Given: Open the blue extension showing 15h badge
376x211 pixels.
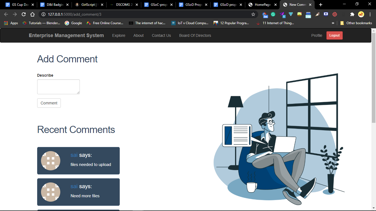Looking at the screenshot, I should [x=308, y=15].
